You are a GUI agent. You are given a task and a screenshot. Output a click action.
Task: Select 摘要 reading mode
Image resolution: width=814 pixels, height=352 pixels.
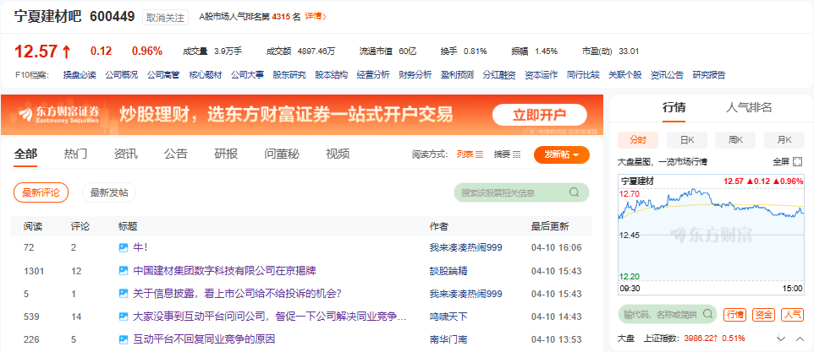pos(507,154)
